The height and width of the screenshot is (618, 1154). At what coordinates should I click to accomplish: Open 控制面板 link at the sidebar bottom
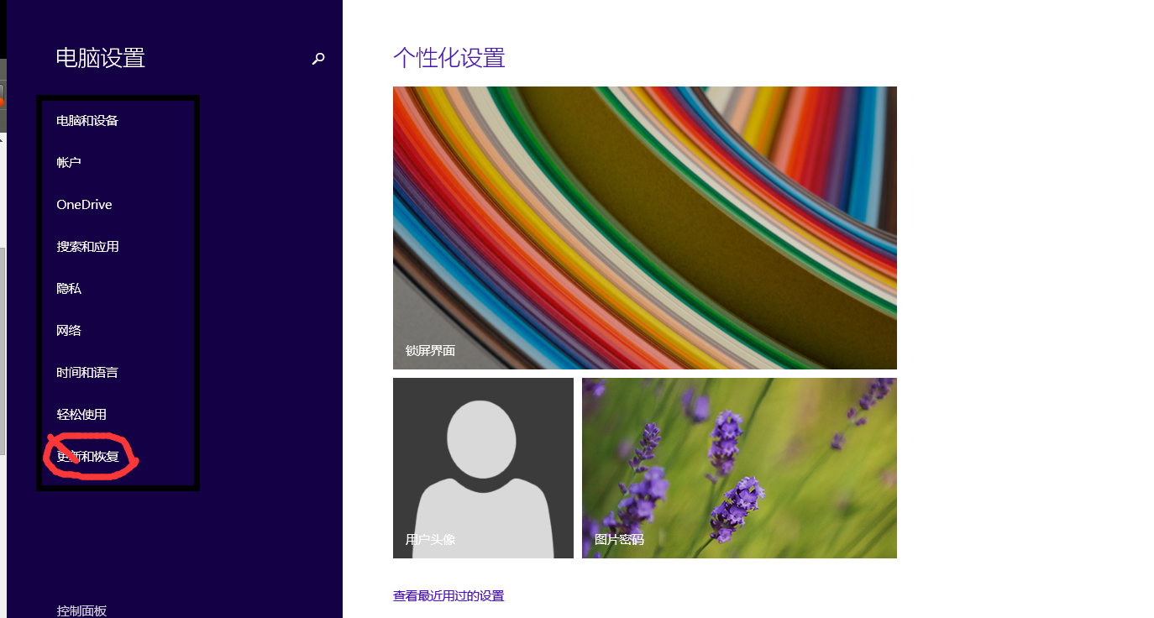tap(81, 610)
